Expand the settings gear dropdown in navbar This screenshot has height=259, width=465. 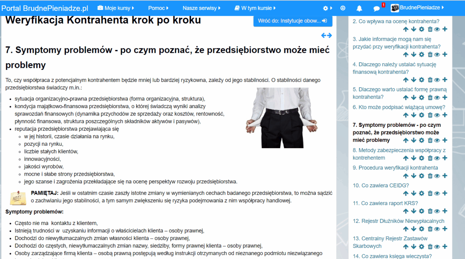click(327, 8)
